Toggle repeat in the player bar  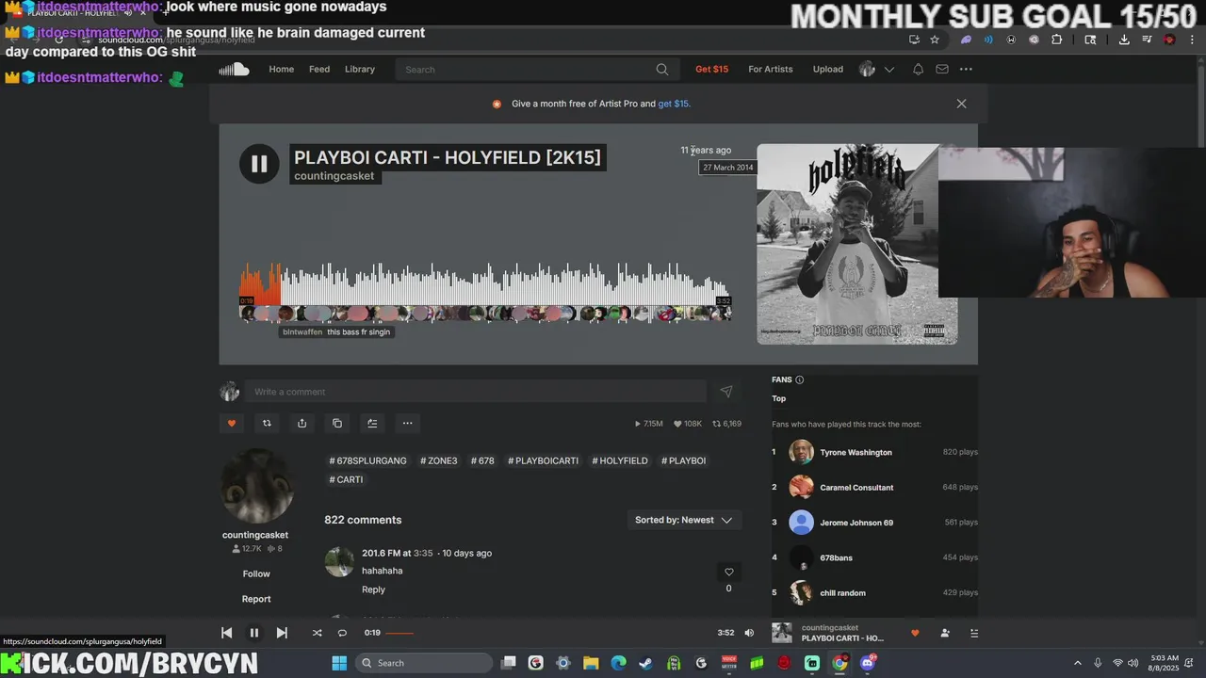342,633
